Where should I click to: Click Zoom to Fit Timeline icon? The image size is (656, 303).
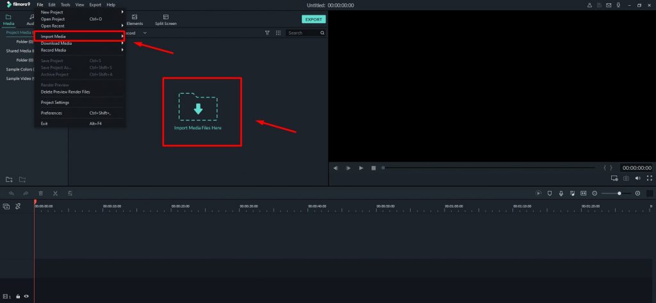(583, 193)
